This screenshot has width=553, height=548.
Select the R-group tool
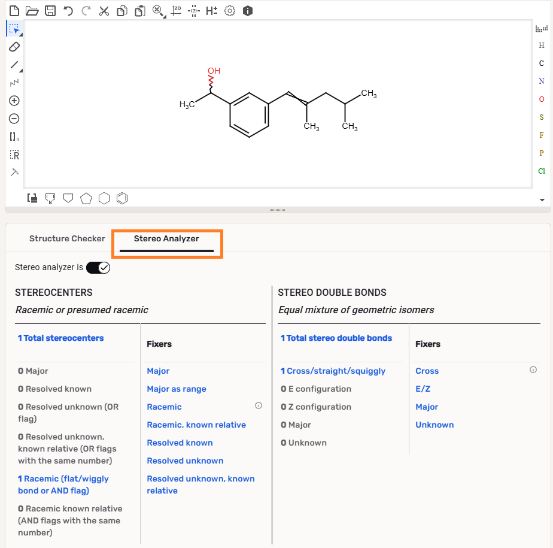pos(15,155)
